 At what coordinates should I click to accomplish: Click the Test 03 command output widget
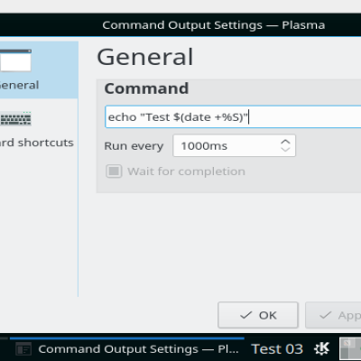coord(277,349)
